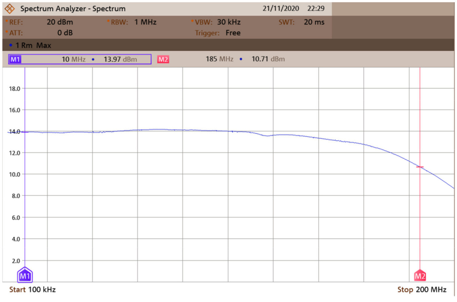Click the Stop 200 MHz frequency label
Image resolution: width=457 pixels, height=302 pixels.
click(x=422, y=289)
